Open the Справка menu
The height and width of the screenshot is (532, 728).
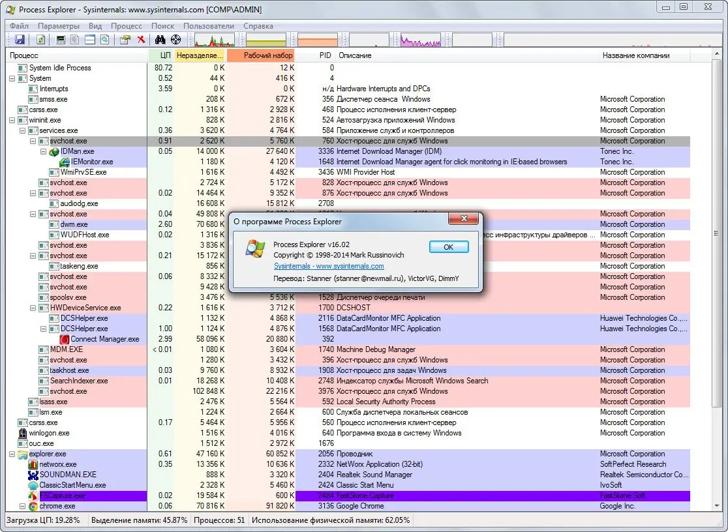[258, 26]
